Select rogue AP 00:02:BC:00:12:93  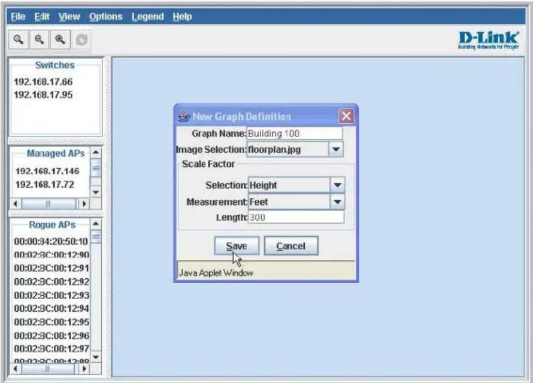(51, 295)
